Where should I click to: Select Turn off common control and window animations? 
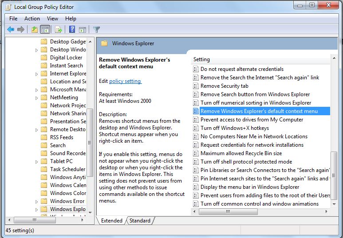coord(260,204)
